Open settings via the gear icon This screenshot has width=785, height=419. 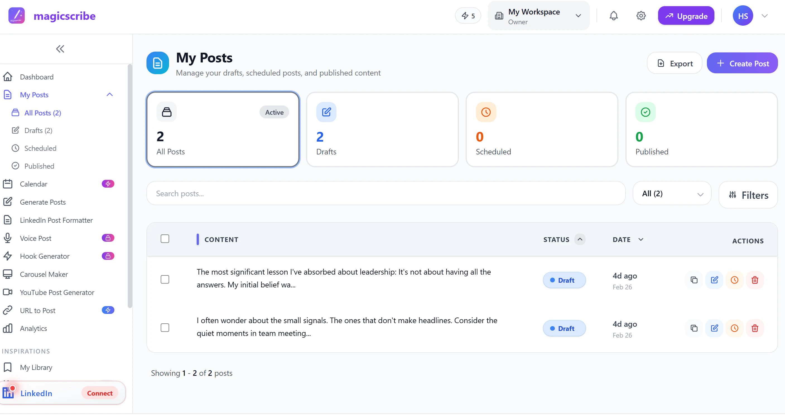(x=641, y=16)
